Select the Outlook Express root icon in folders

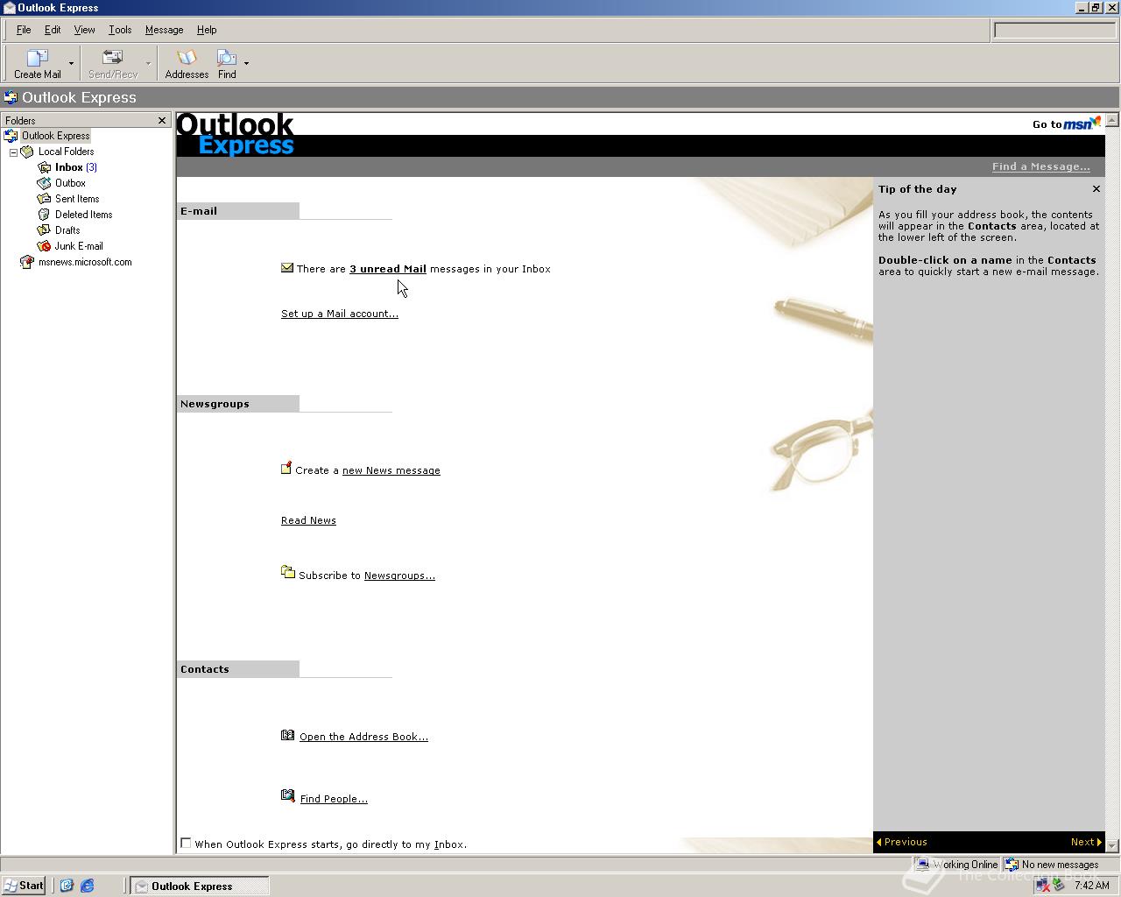click(11, 136)
